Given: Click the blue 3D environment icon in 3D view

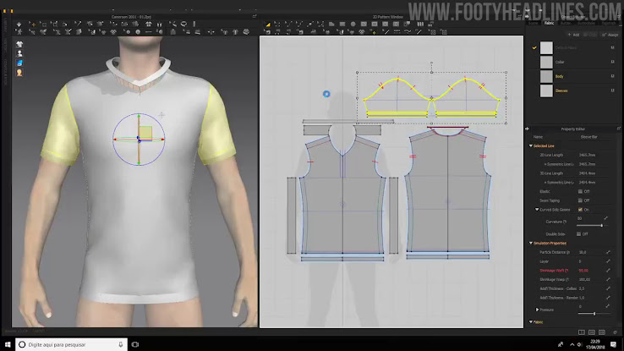Looking at the screenshot, I should pos(19,63).
